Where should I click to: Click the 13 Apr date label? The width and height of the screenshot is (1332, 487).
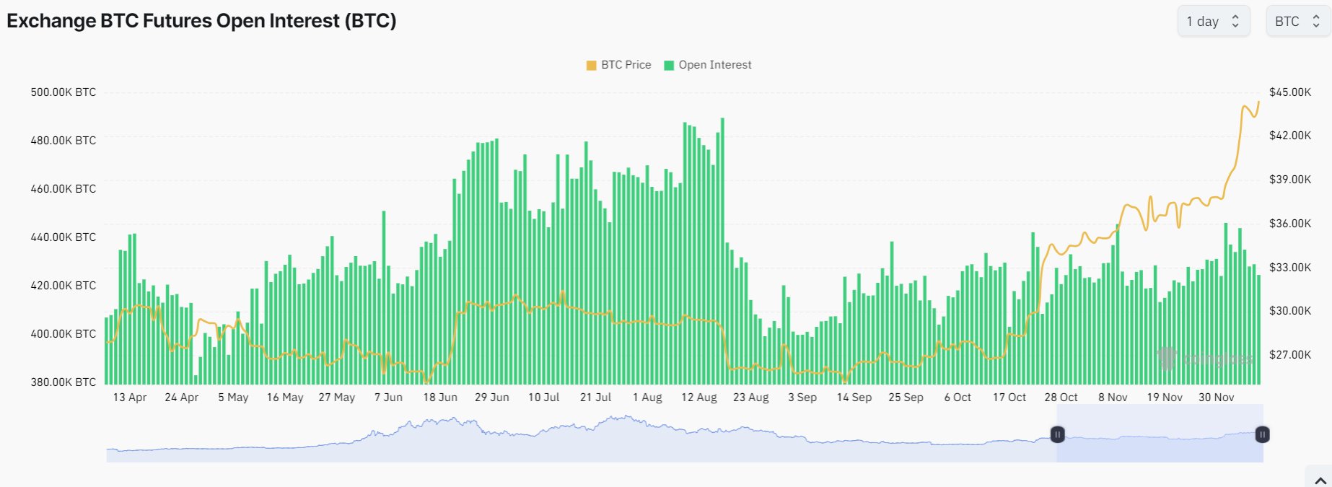(x=130, y=398)
